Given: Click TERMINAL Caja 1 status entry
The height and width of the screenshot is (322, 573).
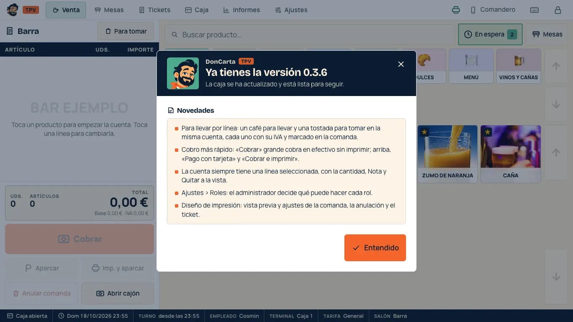Looking at the screenshot, I should tap(291, 316).
